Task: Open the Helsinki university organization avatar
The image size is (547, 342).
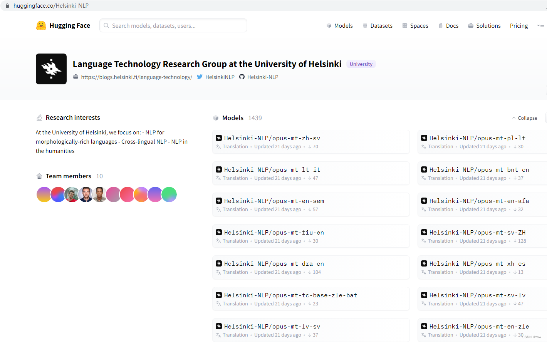Action: pyautogui.click(x=51, y=69)
